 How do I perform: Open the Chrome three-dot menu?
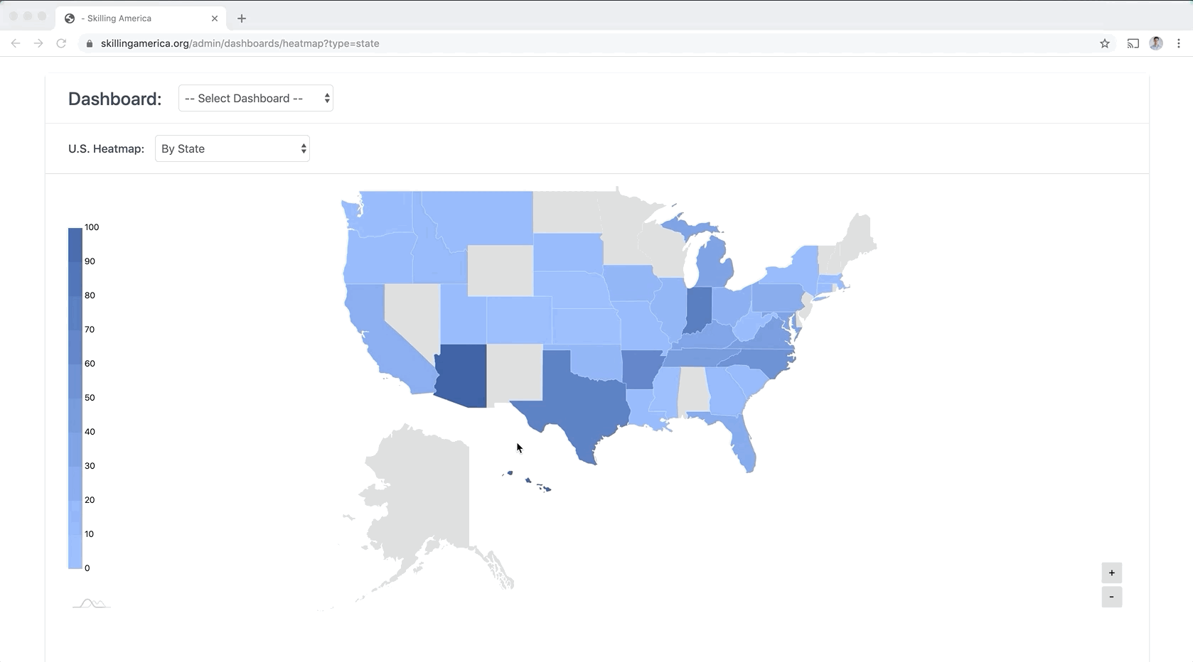point(1179,43)
